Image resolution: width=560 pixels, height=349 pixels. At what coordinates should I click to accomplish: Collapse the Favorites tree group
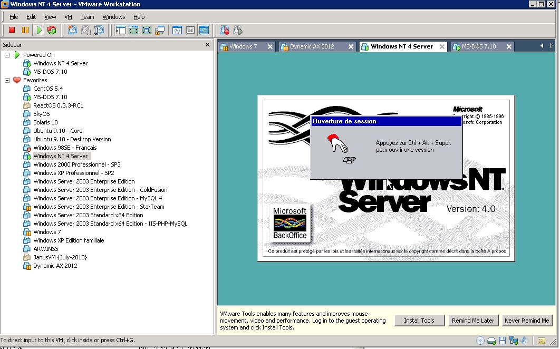(7, 80)
